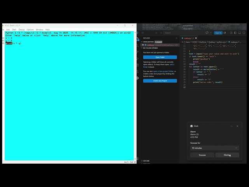This screenshot has height=187, width=249.
Task: Close the Clock alarm notification
Action: [237, 126]
